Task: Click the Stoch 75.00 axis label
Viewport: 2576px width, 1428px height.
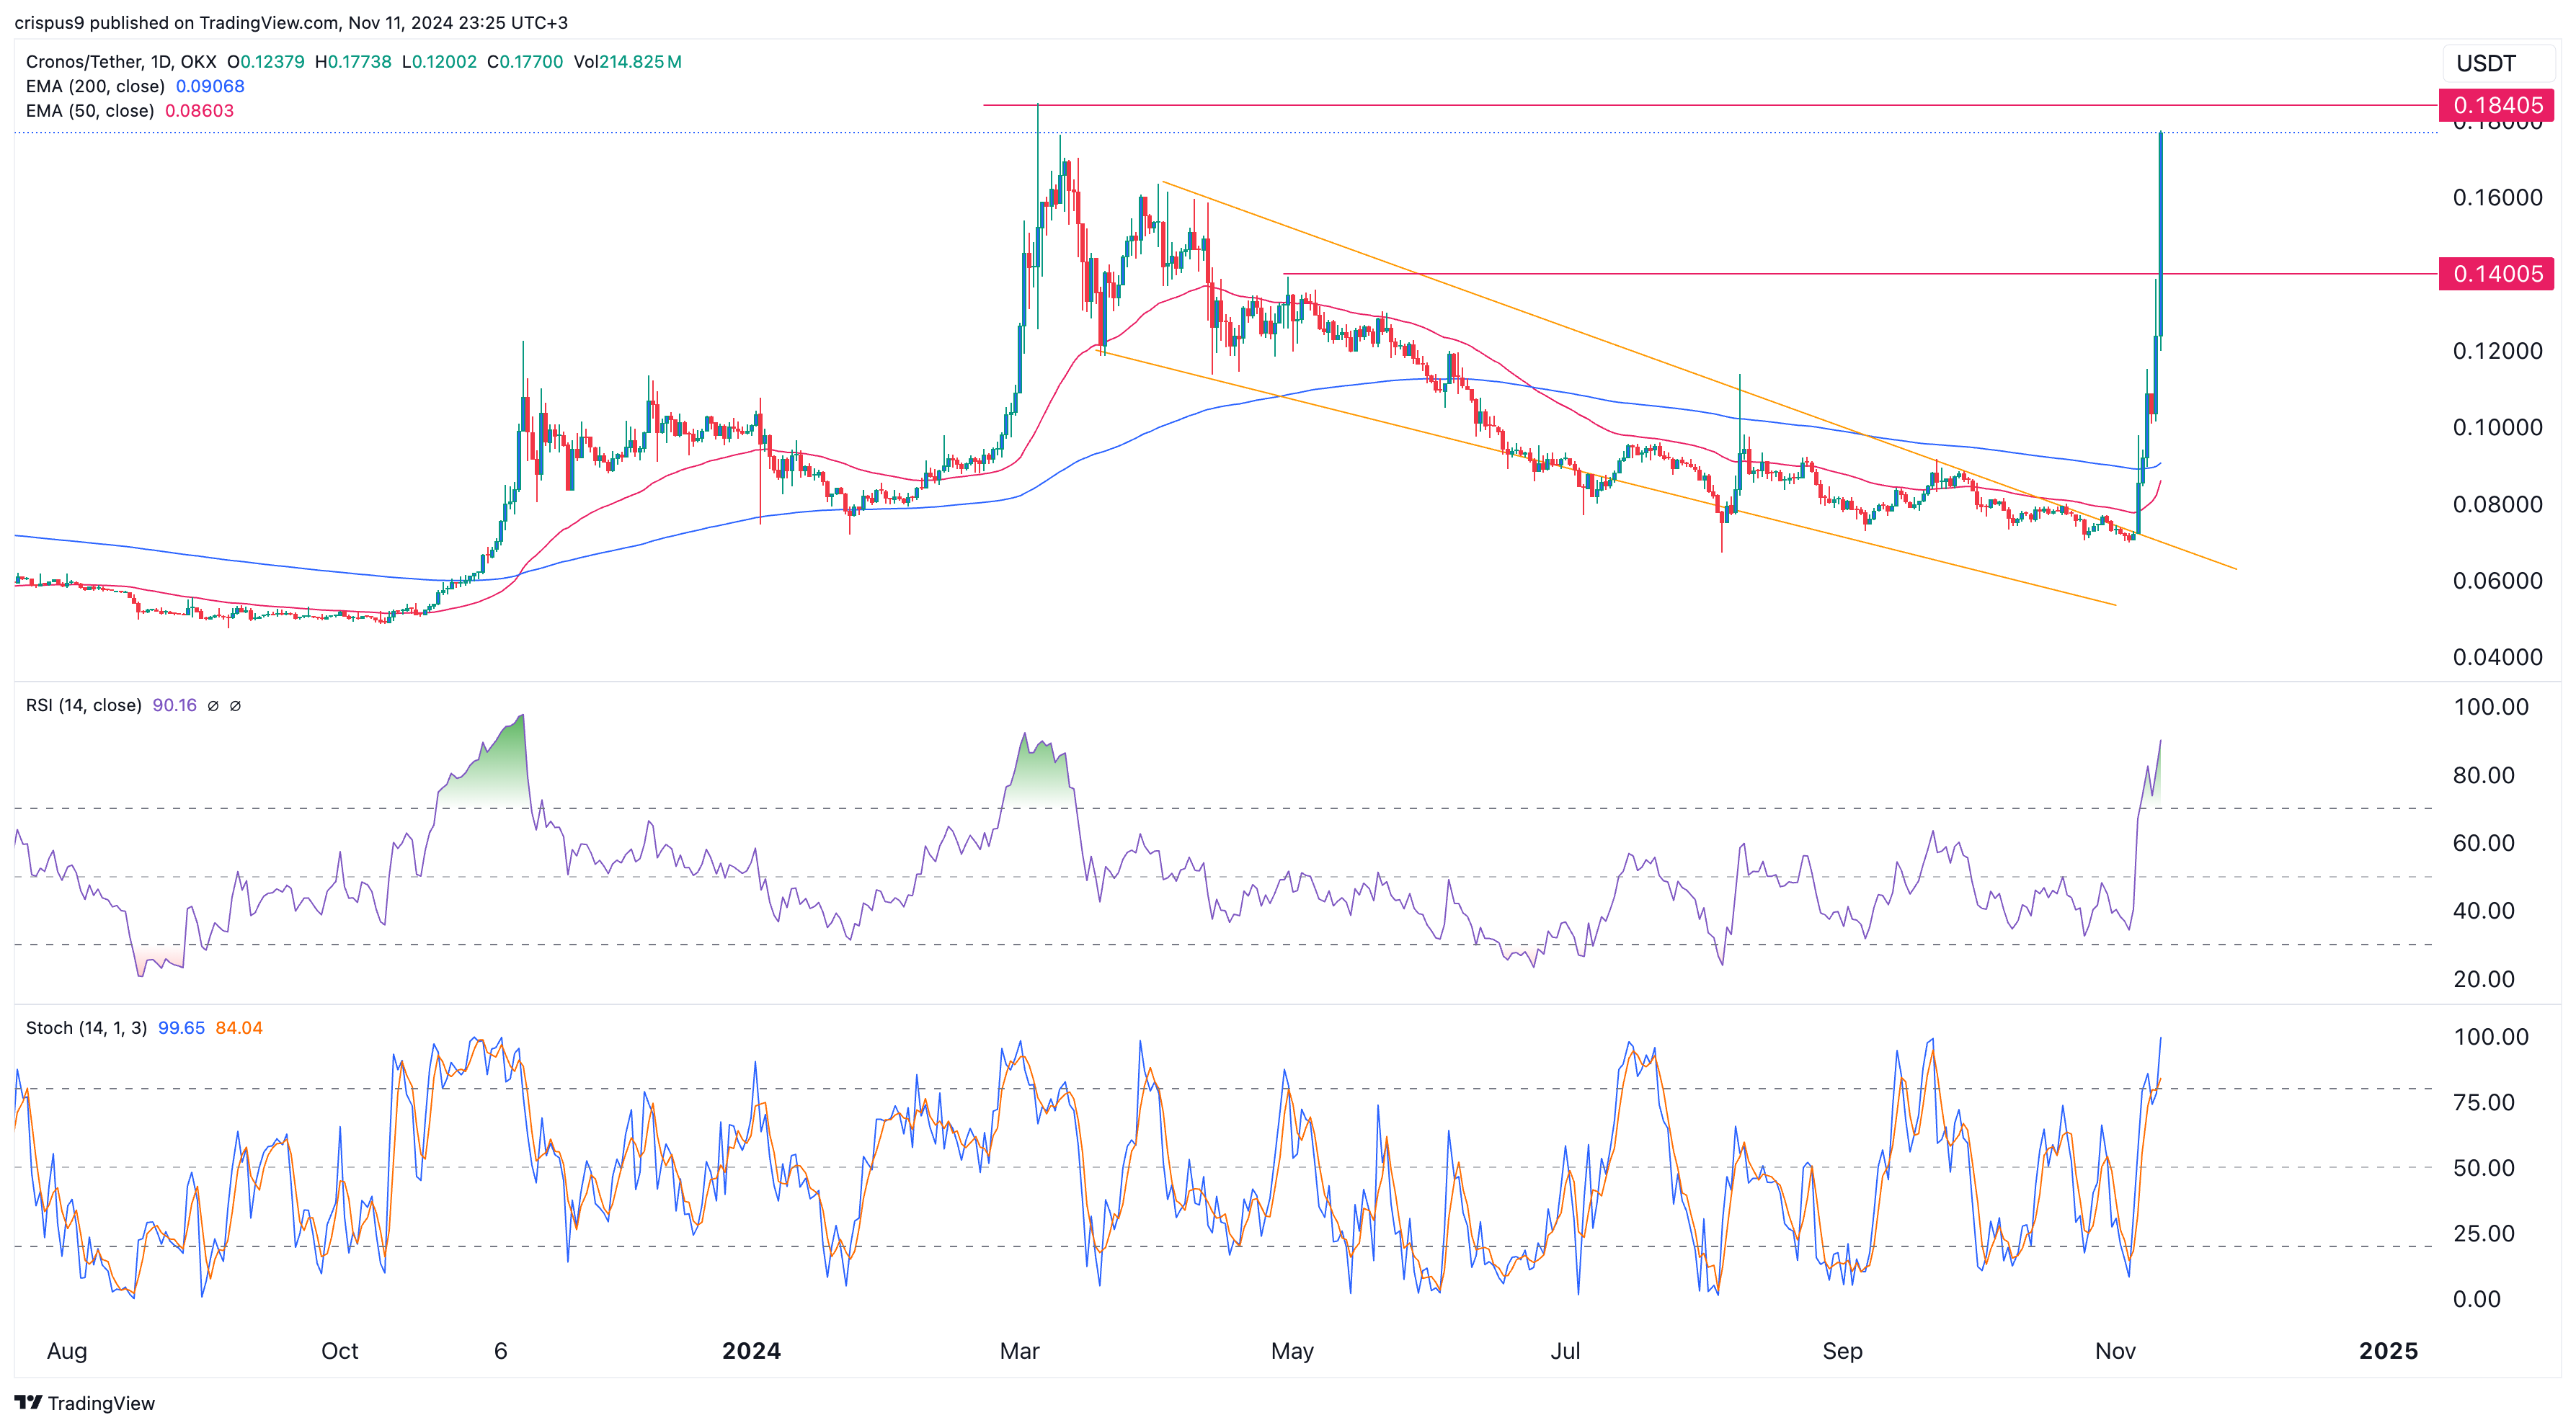Action: tap(2483, 1102)
